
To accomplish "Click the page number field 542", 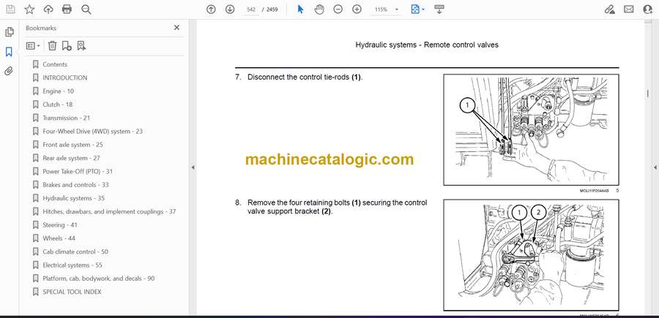I will pos(251,10).
